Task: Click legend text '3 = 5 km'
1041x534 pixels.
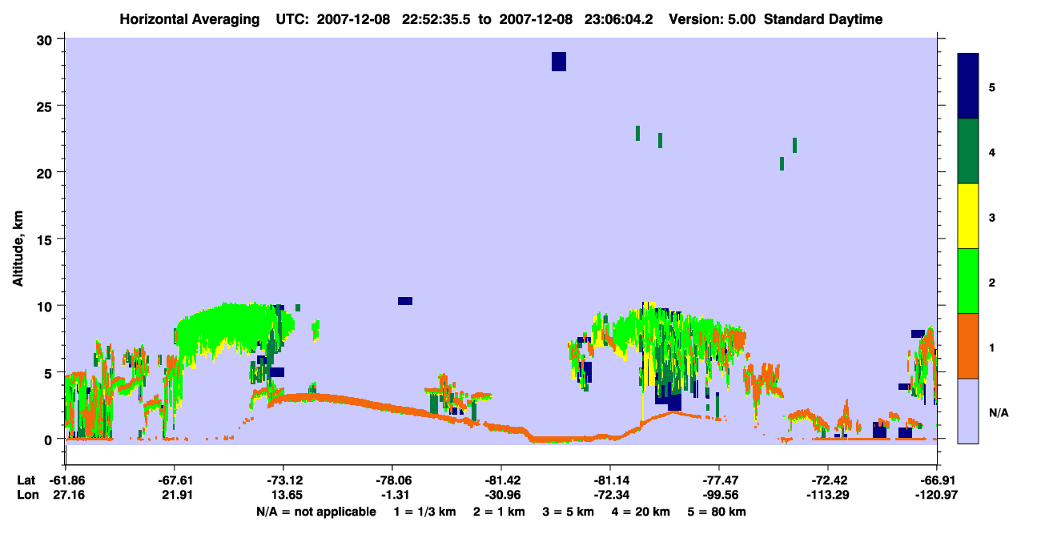Action: pos(570,511)
